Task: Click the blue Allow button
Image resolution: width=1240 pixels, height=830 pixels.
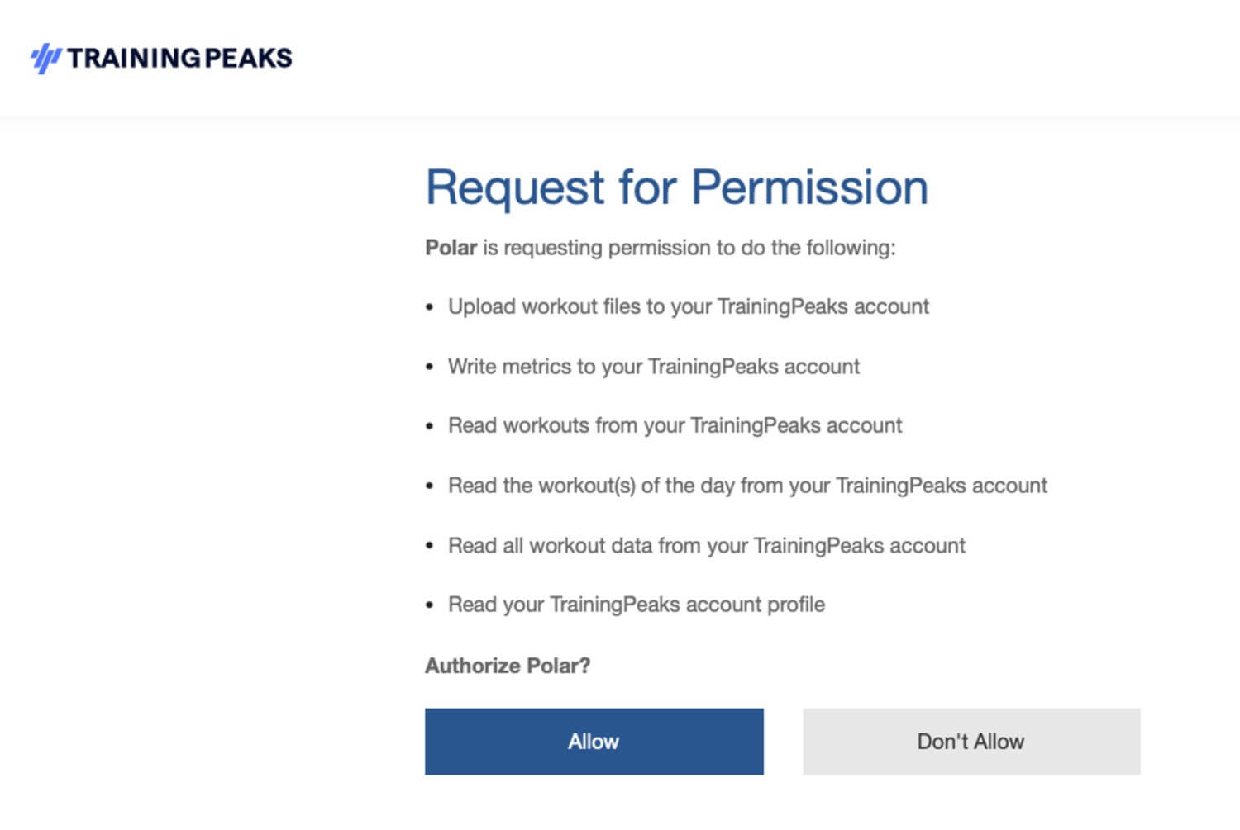Action: click(x=594, y=741)
